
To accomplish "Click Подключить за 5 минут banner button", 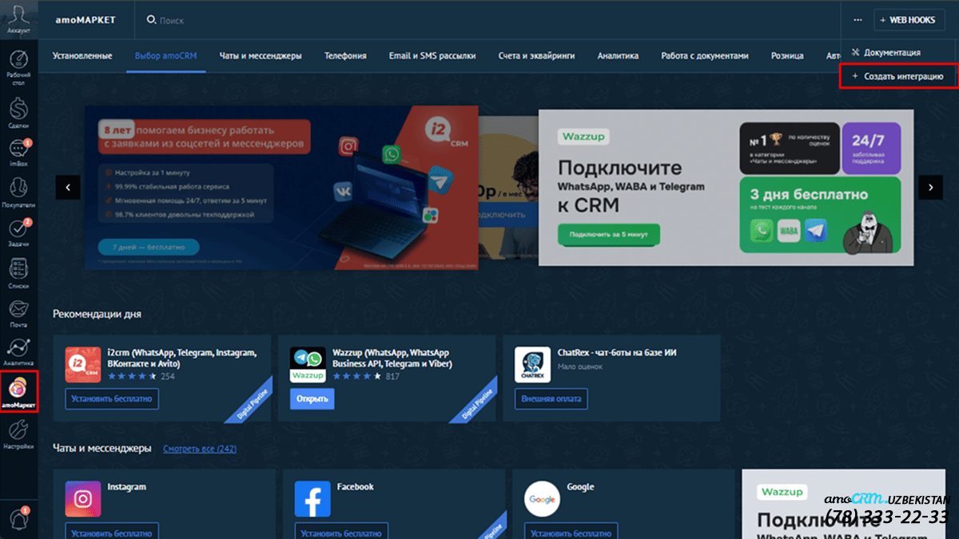I will (x=609, y=235).
